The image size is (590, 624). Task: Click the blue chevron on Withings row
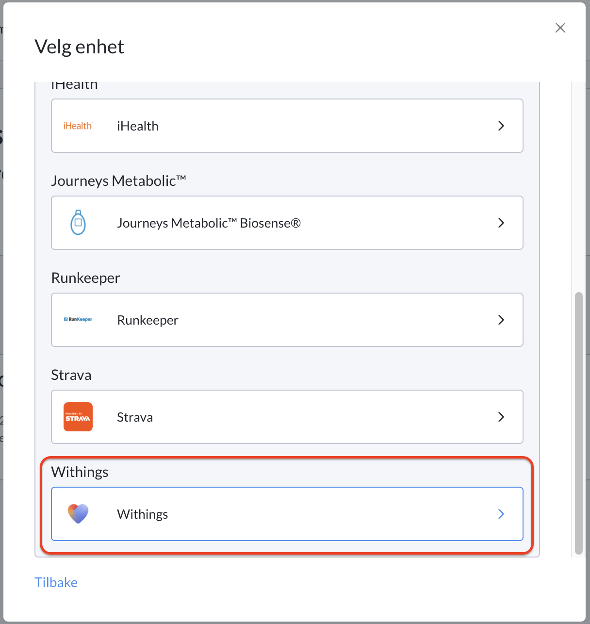point(501,514)
